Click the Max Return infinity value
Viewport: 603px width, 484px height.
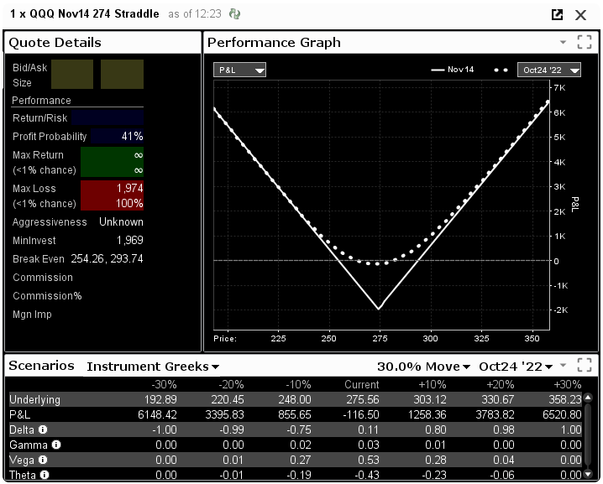click(x=139, y=155)
